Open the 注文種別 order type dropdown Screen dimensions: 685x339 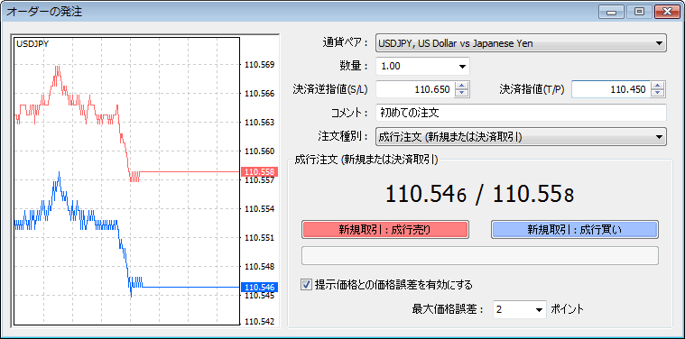coord(521,136)
